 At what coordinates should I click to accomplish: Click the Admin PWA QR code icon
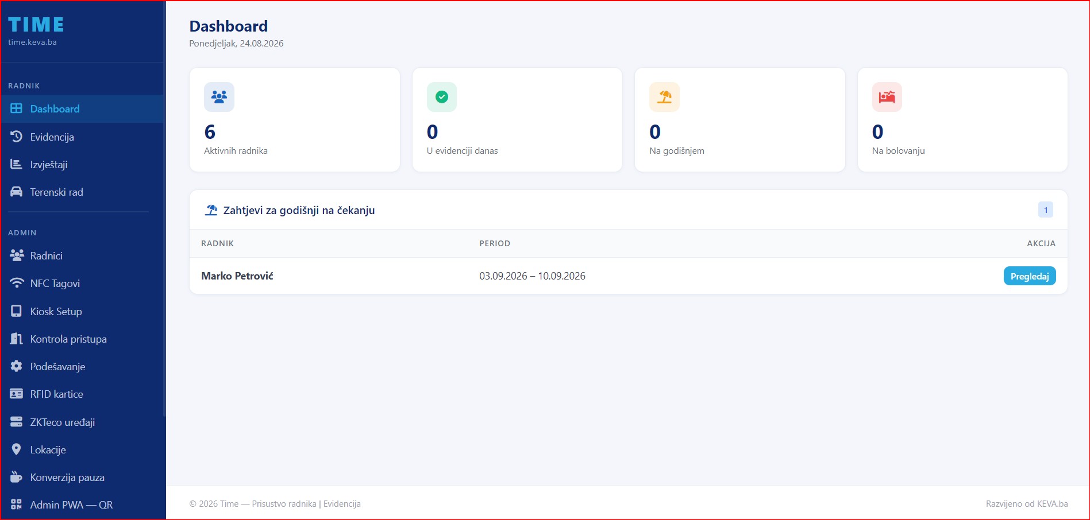pos(17,505)
